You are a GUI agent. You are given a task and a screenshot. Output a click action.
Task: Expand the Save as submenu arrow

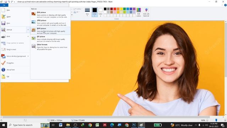coord(28,30)
